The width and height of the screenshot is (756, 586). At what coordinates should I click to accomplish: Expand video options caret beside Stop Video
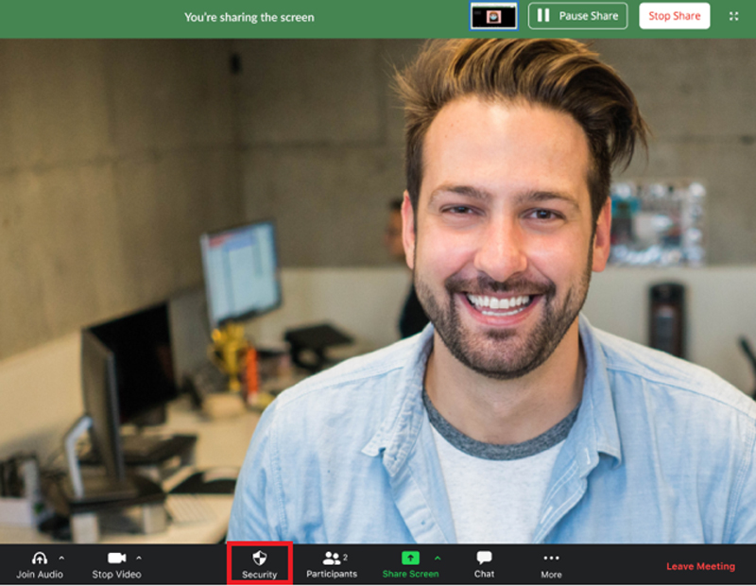coord(139,558)
